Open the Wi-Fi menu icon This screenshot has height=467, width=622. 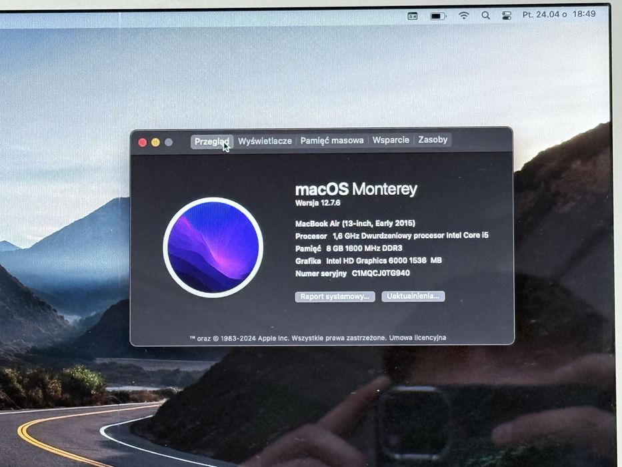click(x=463, y=15)
